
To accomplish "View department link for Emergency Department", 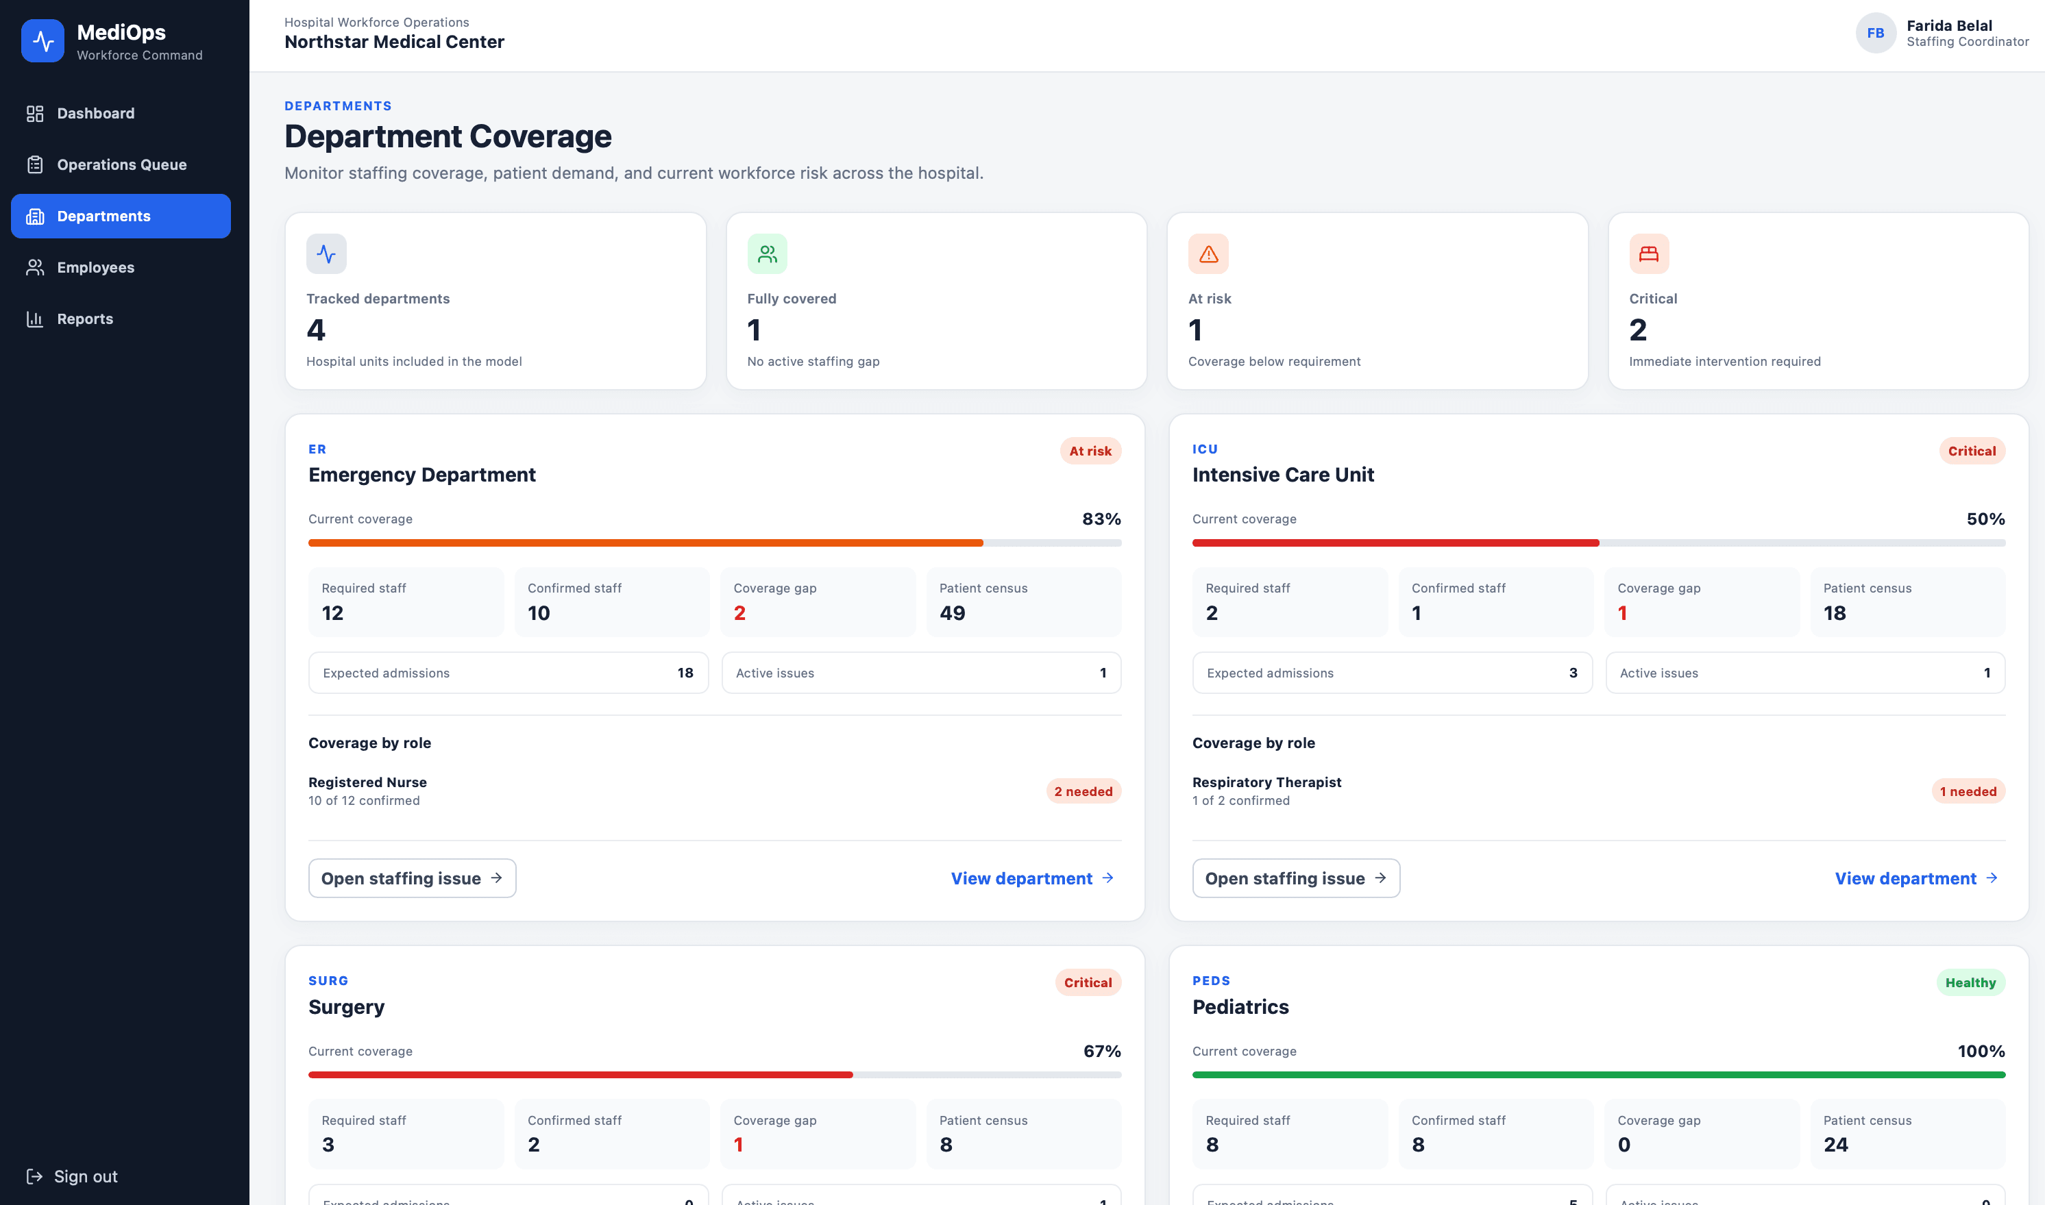I will (1032, 878).
